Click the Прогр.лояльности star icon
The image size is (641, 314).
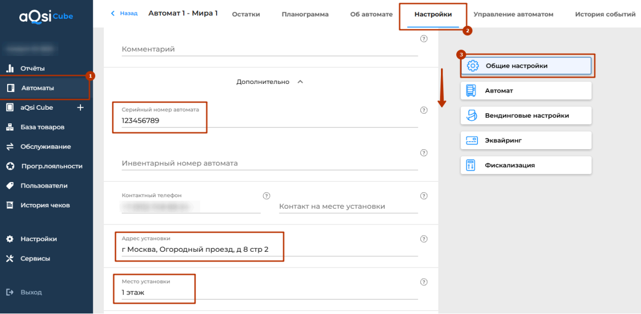pyautogui.click(x=10, y=166)
